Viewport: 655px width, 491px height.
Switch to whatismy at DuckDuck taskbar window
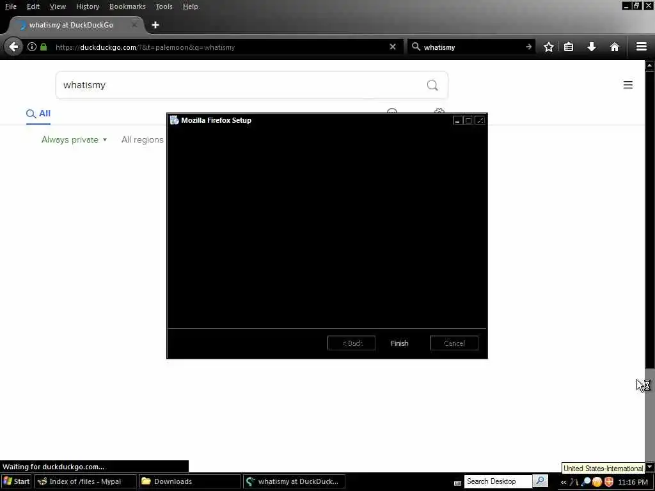294,481
